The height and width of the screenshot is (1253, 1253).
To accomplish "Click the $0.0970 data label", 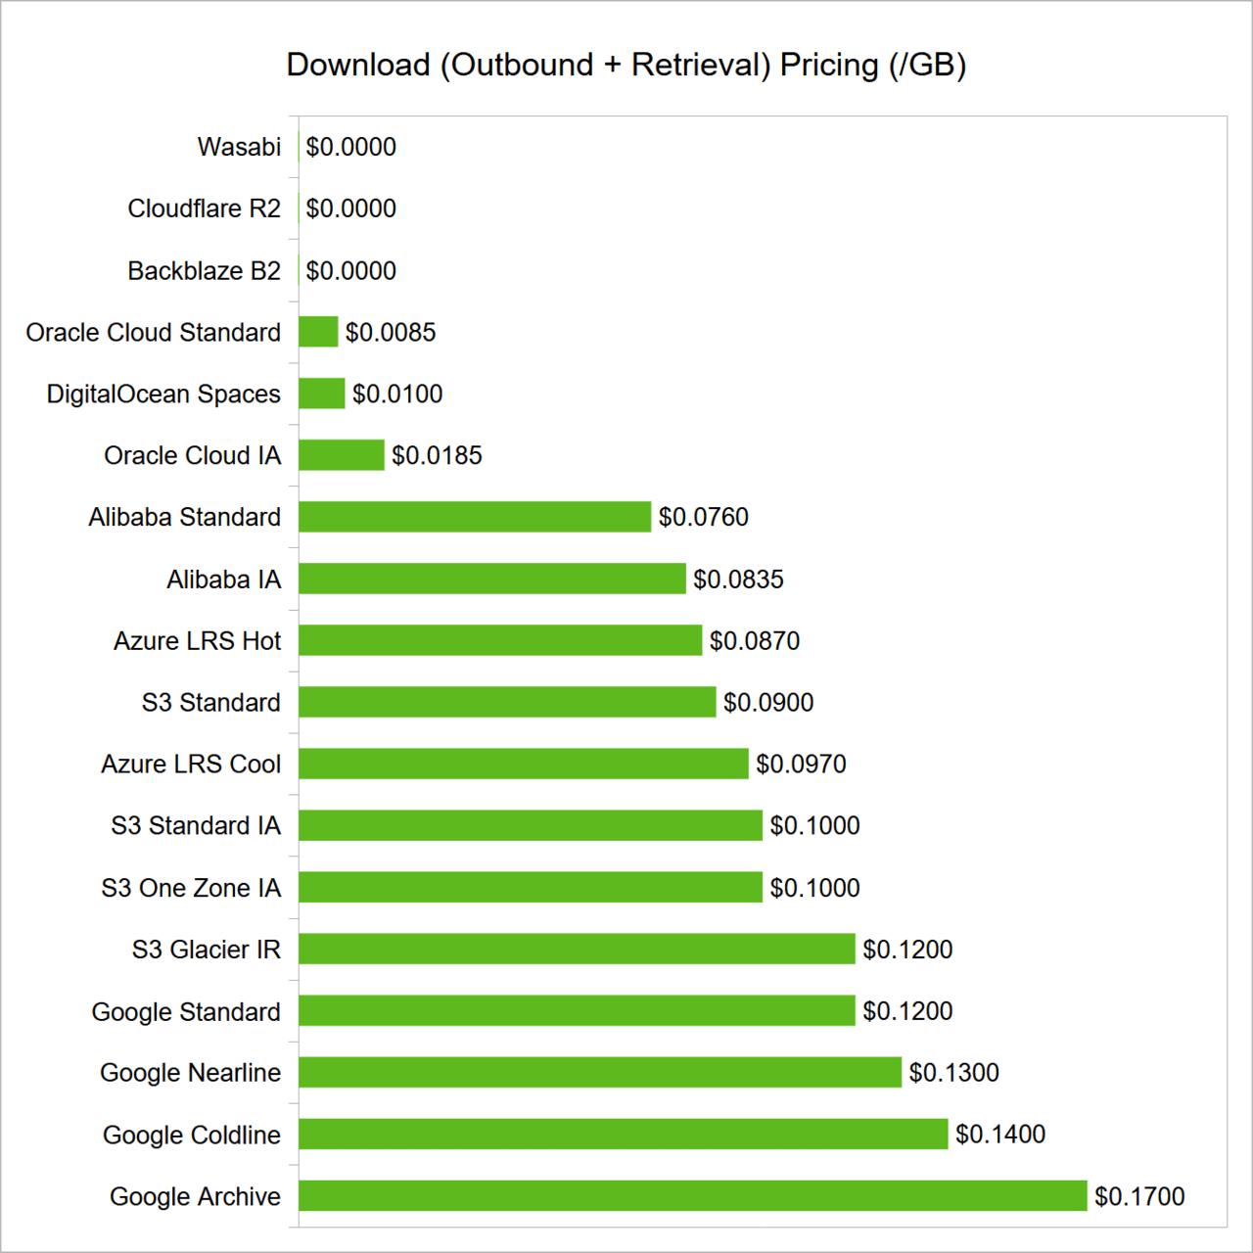I will (x=801, y=765).
